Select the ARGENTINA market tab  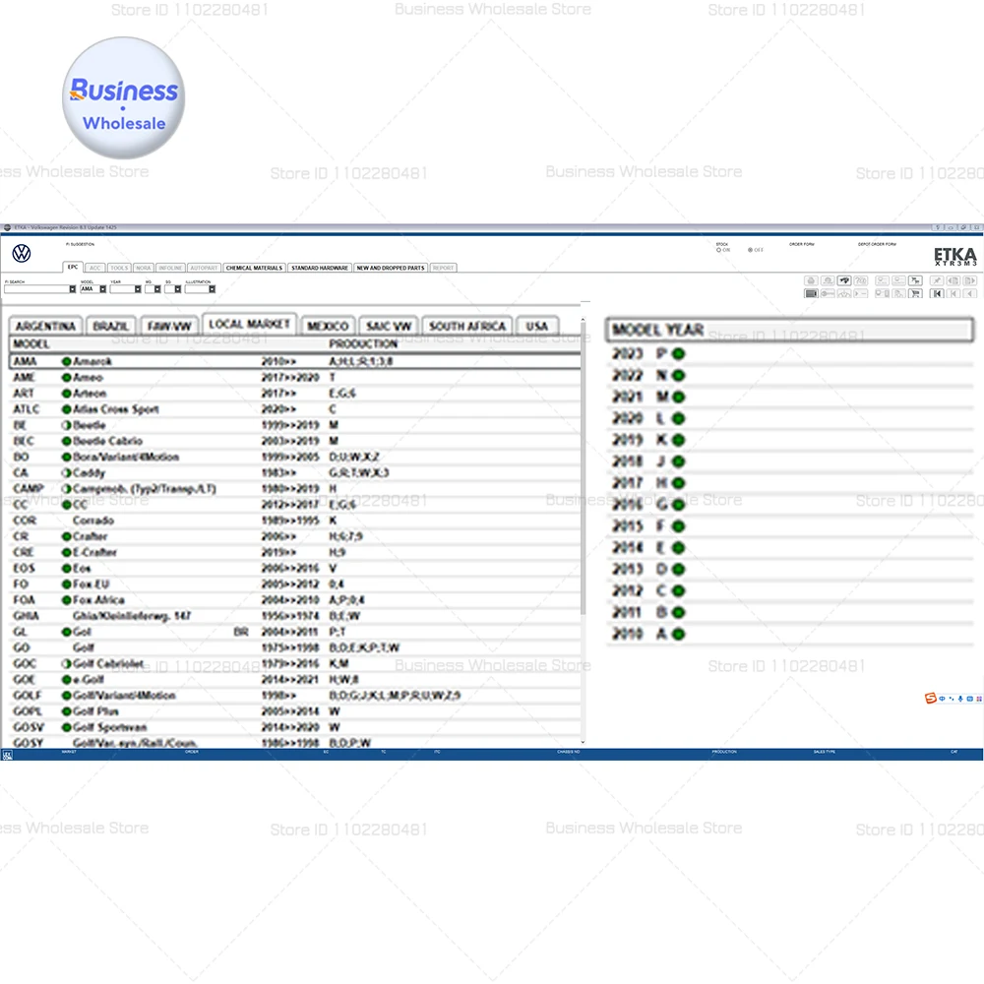click(x=45, y=327)
